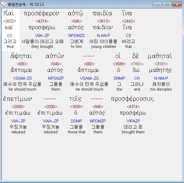Select the Greek word 'προσέφερον'
This screenshot has height=183, width=184.
pos(41,14)
